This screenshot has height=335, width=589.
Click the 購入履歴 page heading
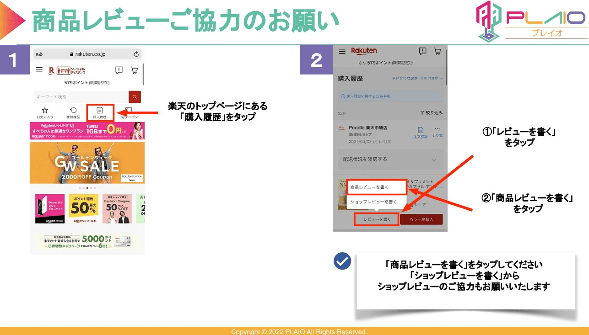point(350,79)
